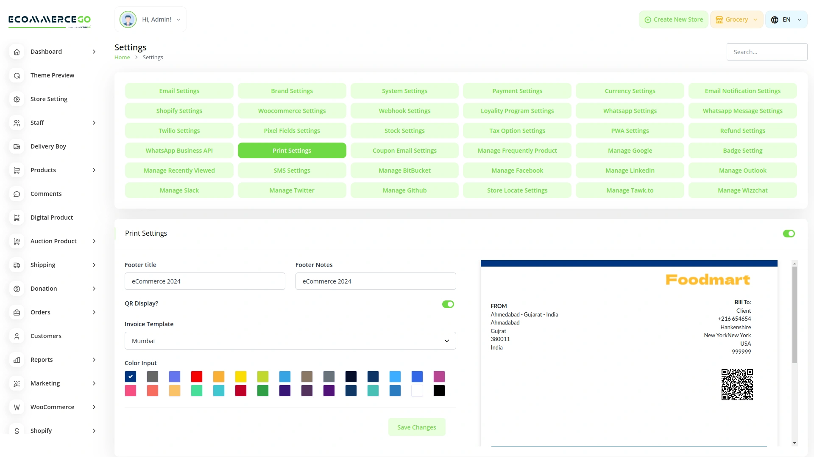Select the Theme Preview sidebar icon

tap(17, 75)
